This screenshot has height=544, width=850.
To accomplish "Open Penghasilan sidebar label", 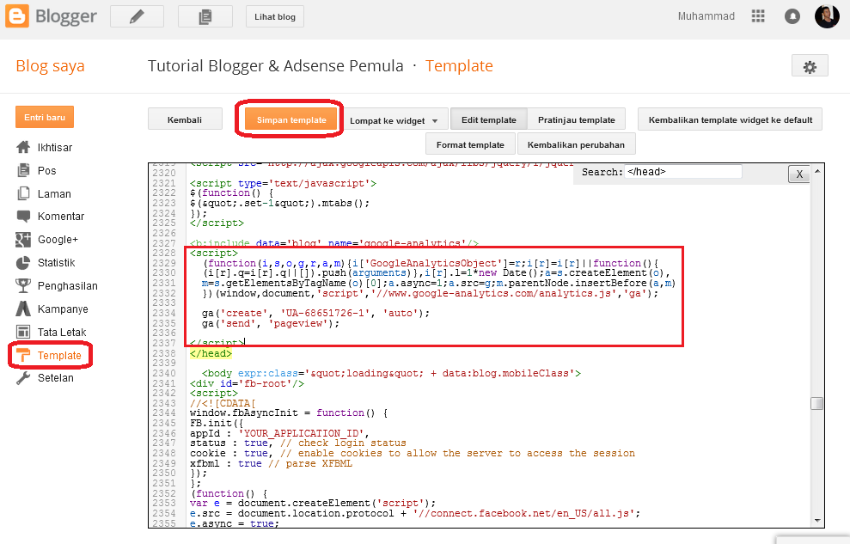I will (68, 286).
